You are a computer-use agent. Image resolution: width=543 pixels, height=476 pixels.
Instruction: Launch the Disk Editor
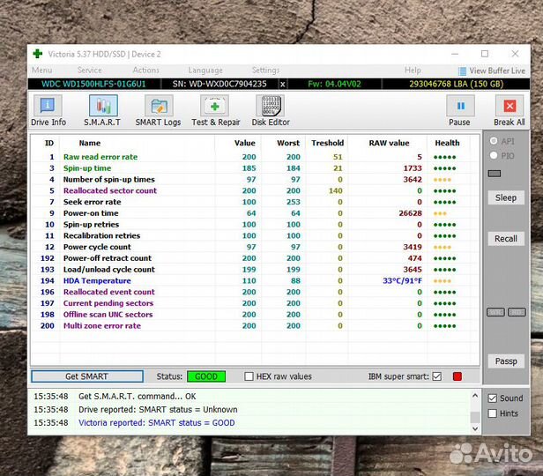[271, 111]
